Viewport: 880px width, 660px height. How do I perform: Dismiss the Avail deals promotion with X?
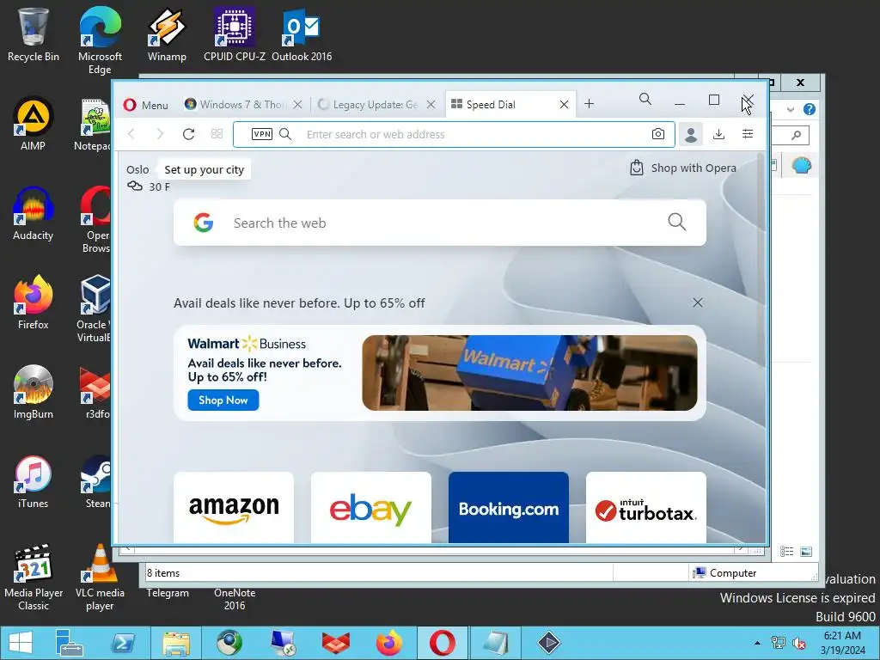[698, 302]
